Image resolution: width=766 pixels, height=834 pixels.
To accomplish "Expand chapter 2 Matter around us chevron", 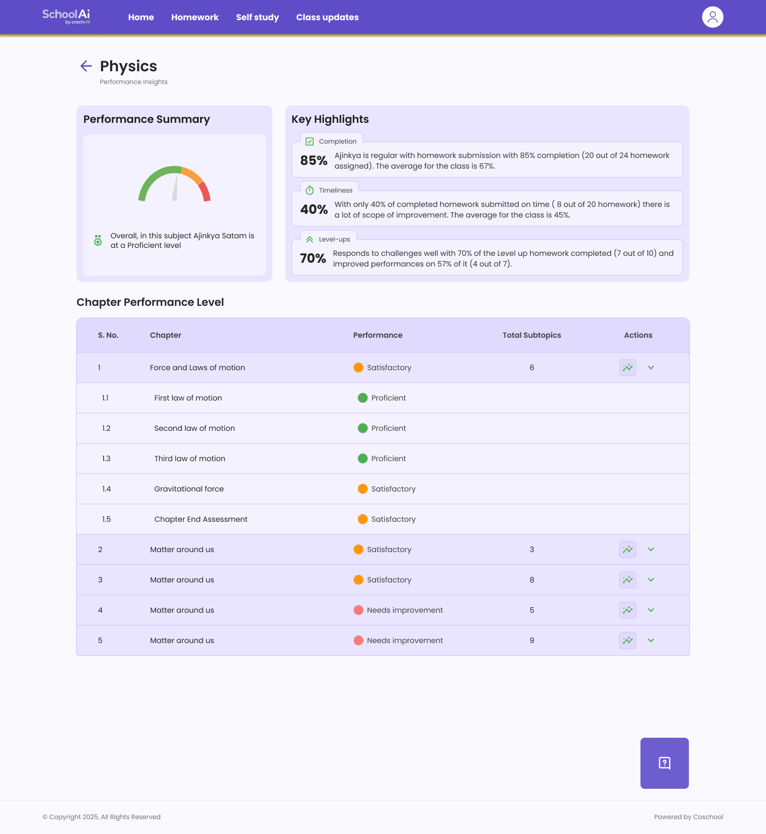I will [651, 549].
